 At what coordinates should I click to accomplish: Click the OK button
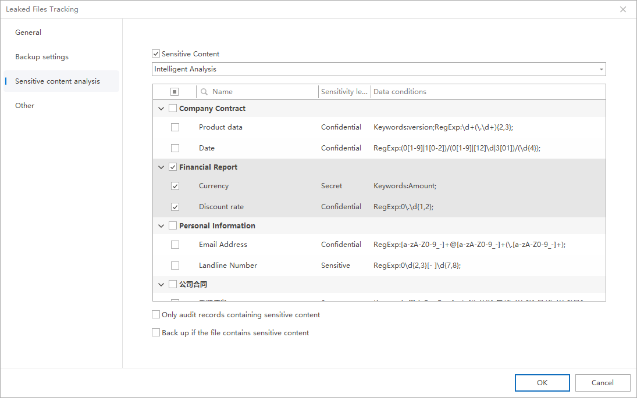pyautogui.click(x=542, y=383)
